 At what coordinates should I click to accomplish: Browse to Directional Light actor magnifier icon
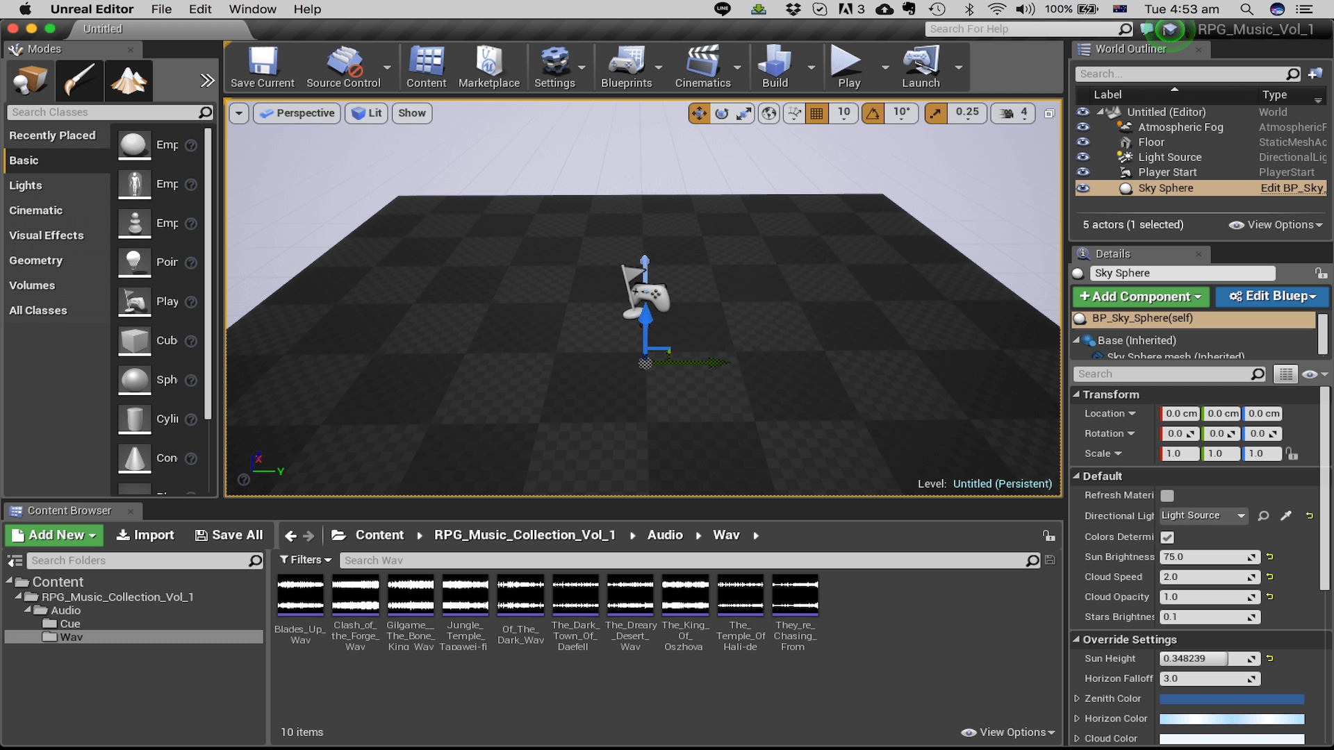(1264, 516)
